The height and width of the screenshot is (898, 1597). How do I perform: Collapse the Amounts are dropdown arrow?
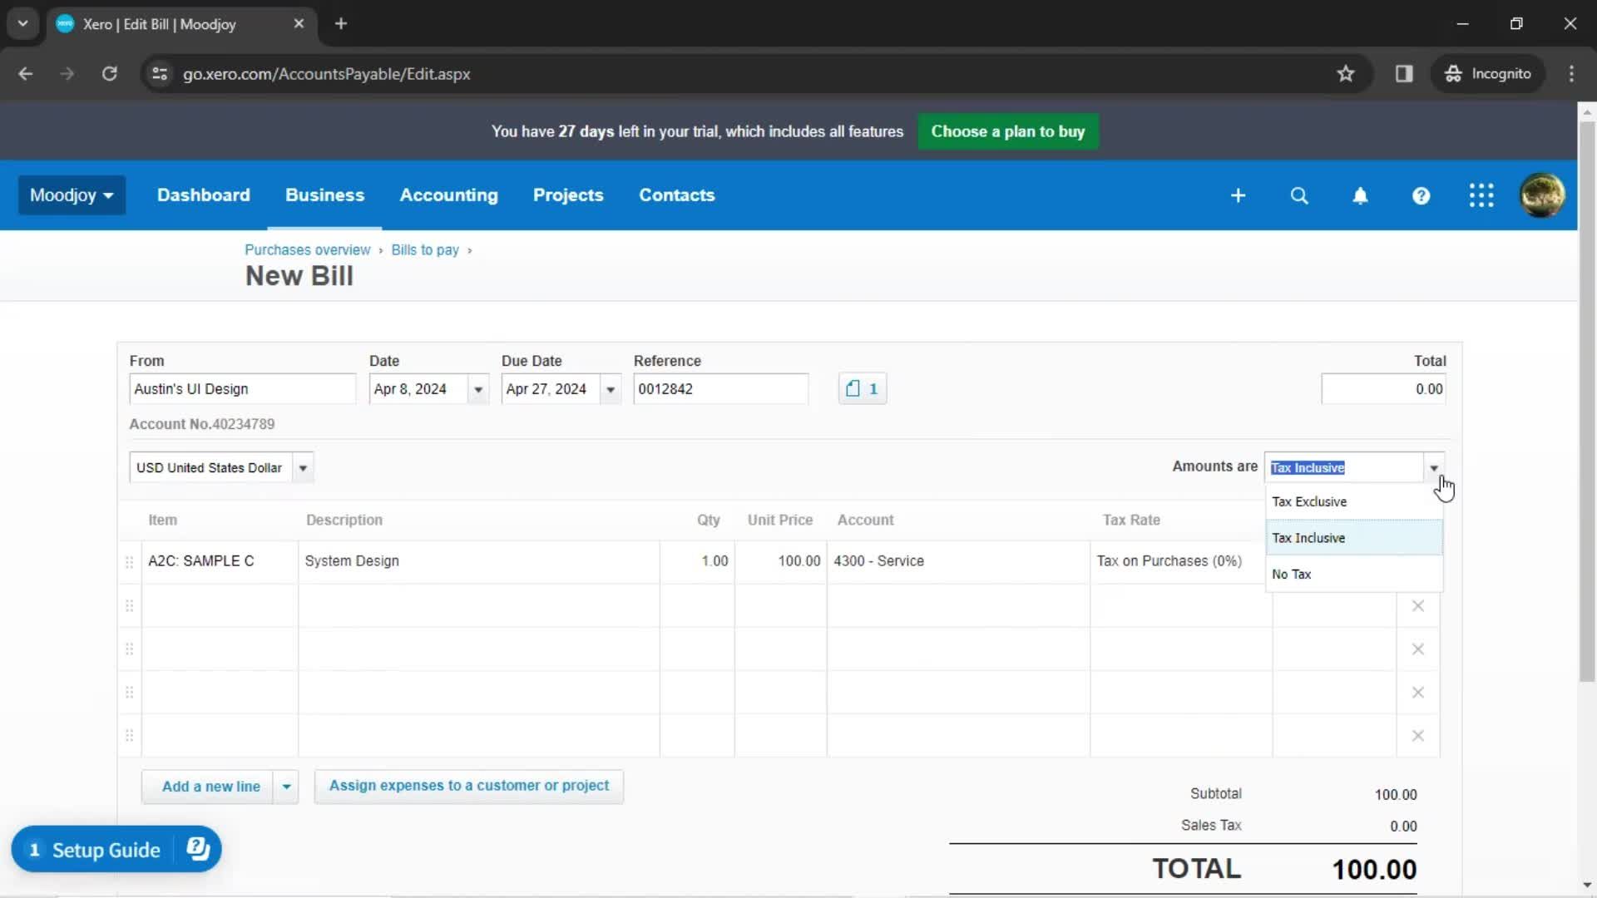point(1434,468)
